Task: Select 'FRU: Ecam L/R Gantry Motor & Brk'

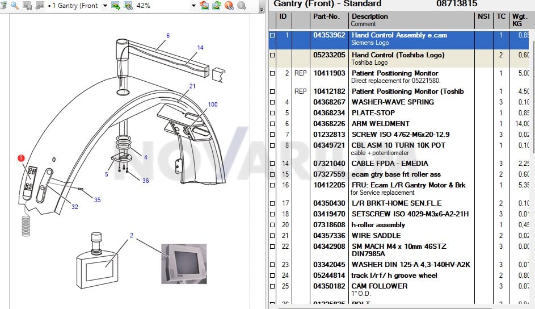Action: pos(408,185)
